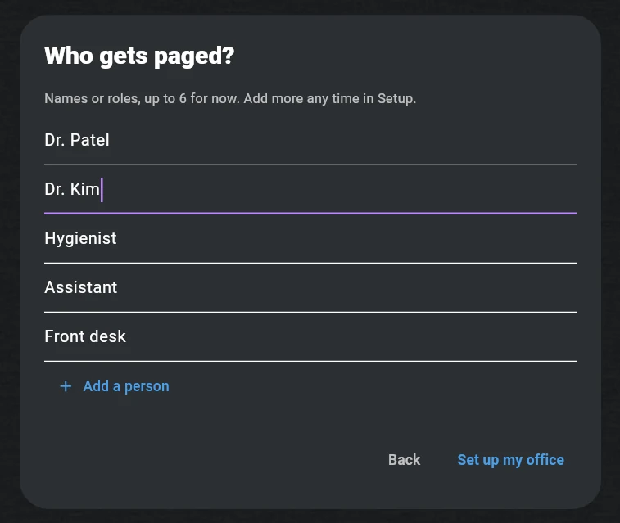
Task: Confirm with Set up my office
Action: [x=510, y=460]
